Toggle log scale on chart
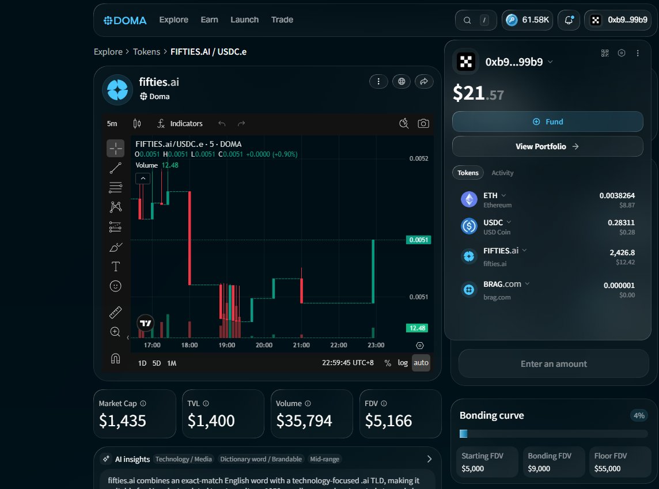 click(x=403, y=362)
